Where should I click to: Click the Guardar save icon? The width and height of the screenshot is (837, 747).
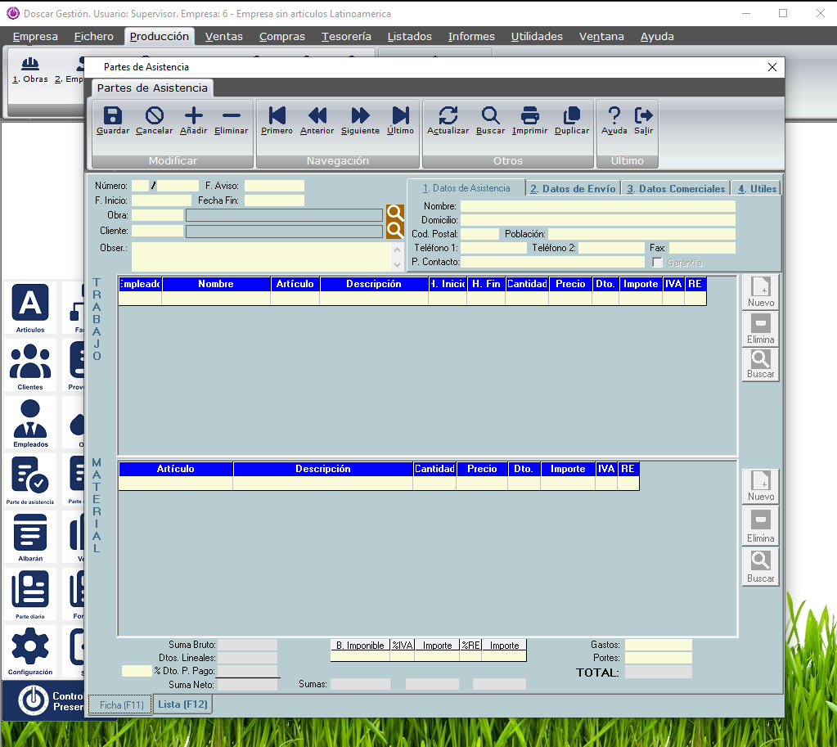click(x=113, y=116)
